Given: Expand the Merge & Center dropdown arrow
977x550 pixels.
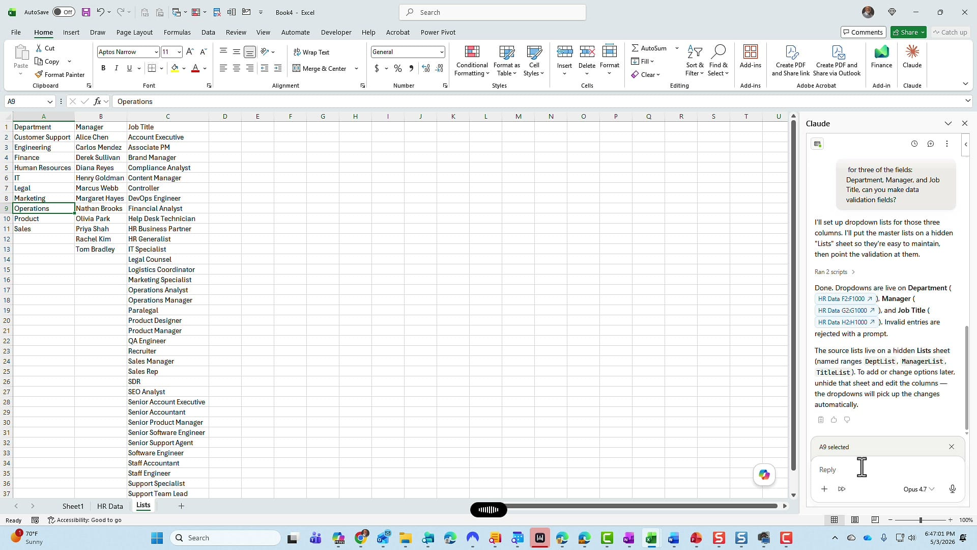Looking at the screenshot, I should [x=356, y=68].
